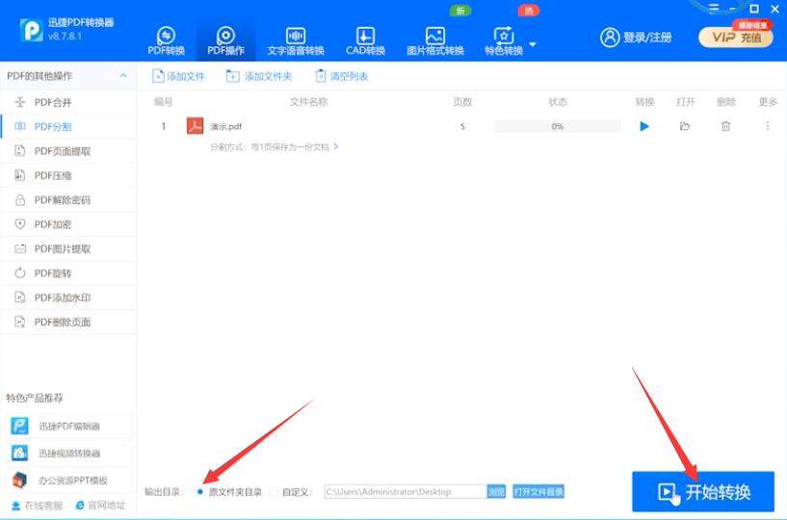The width and height of the screenshot is (787, 520).
Task: Start converting 演示.pdf with the play icon
Action: (x=644, y=126)
